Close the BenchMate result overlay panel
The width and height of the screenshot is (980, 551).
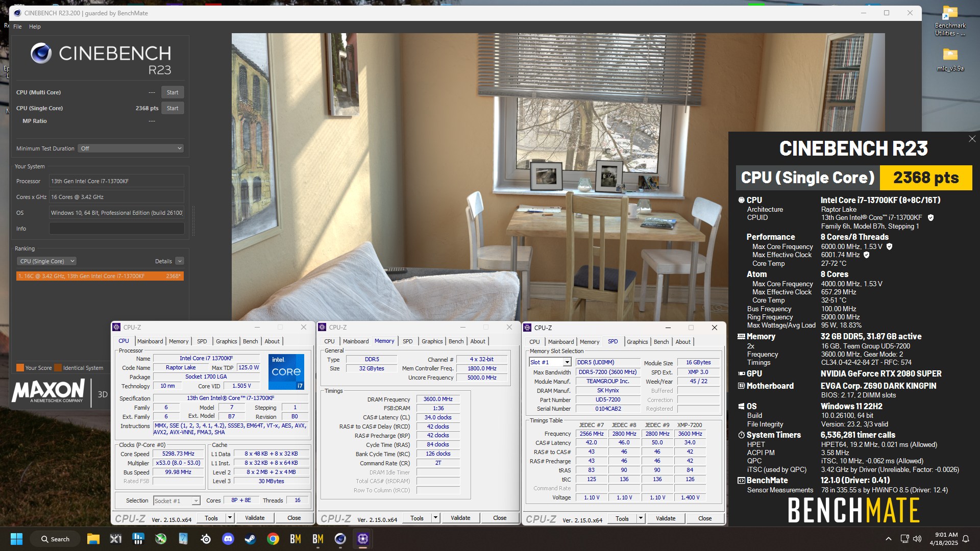pyautogui.click(x=972, y=139)
